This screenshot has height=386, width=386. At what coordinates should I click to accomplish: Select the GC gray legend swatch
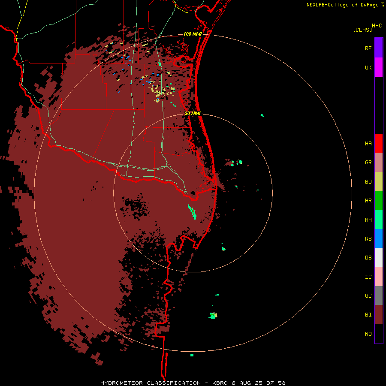(x=379, y=296)
